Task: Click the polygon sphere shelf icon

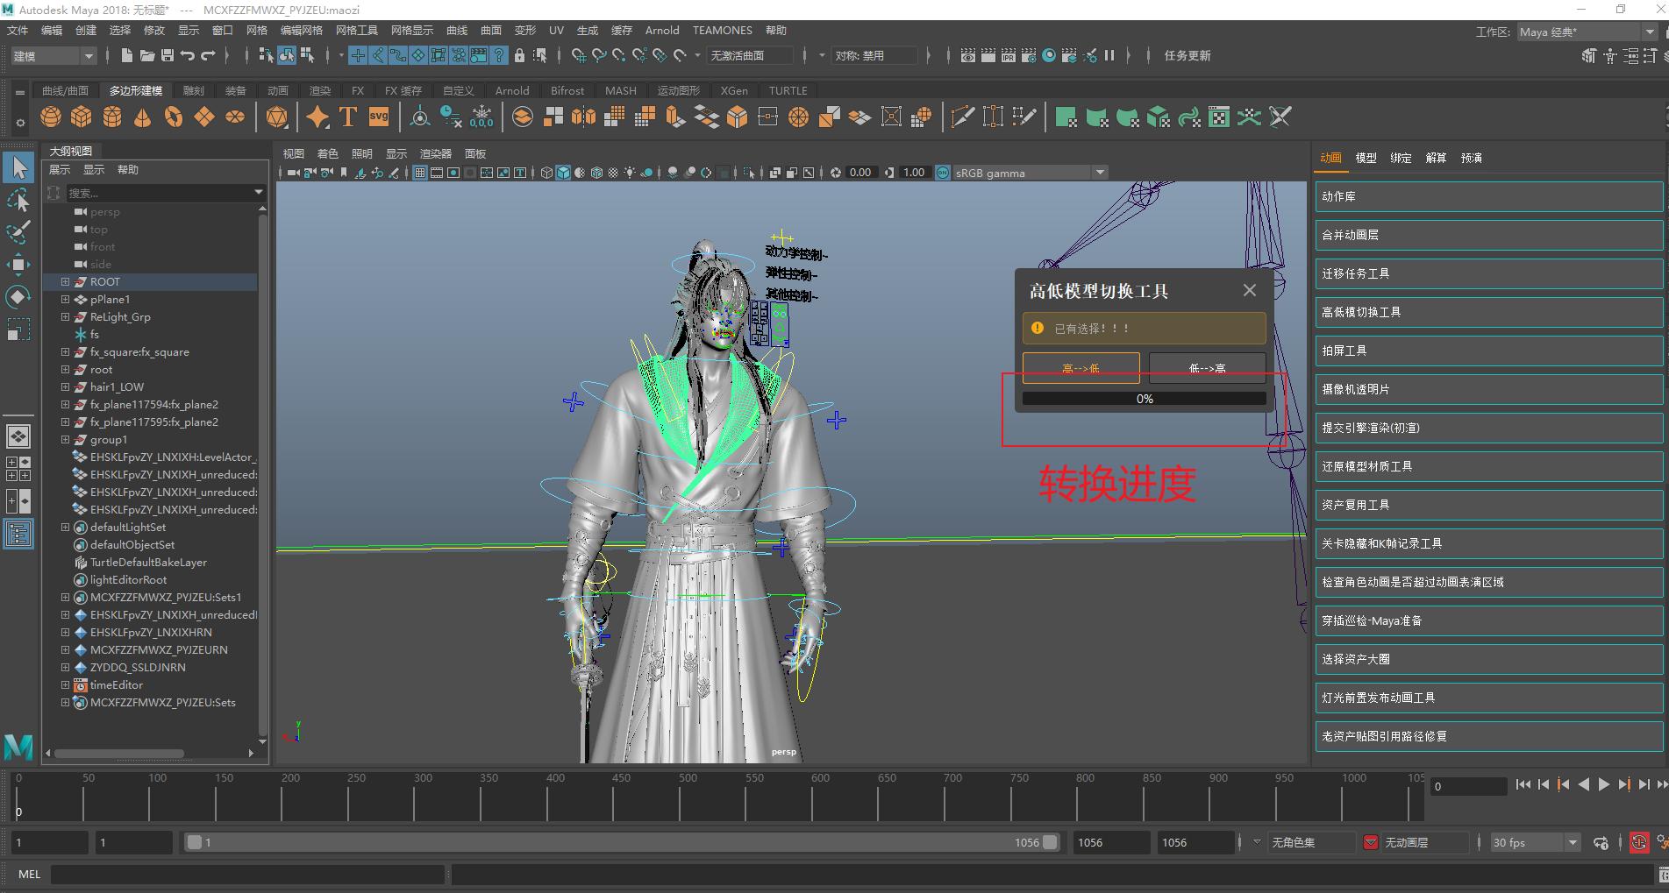Action: [x=51, y=117]
